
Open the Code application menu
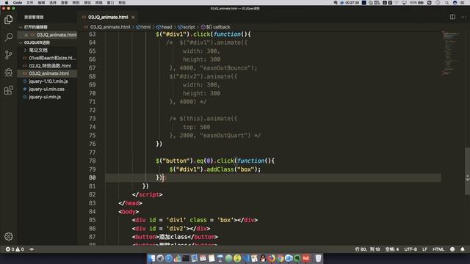18,3
